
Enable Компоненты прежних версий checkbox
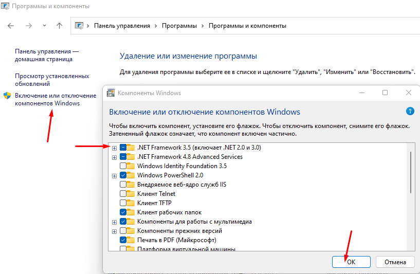tap(123, 231)
